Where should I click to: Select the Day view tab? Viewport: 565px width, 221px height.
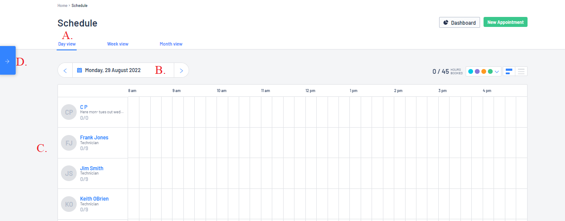[x=67, y=44]
